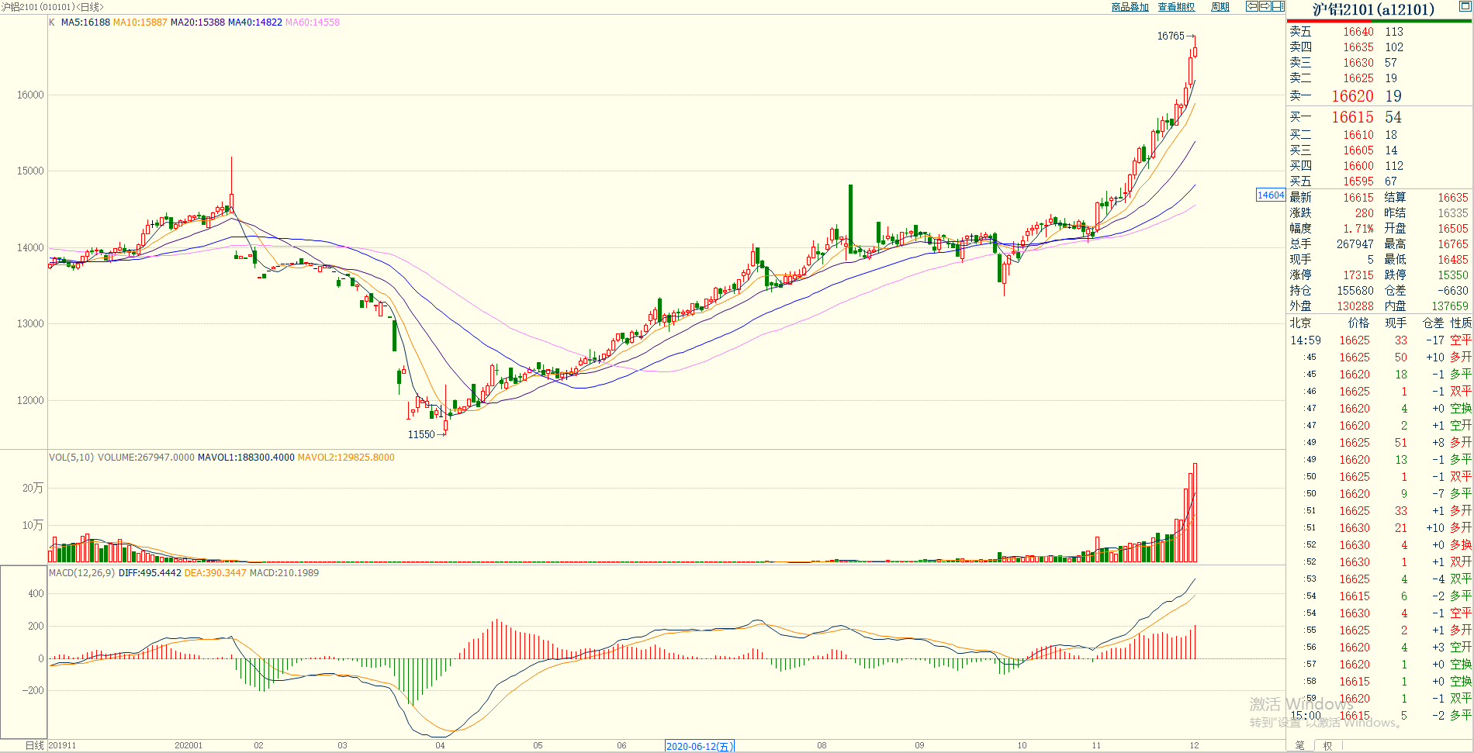Viewport: 1474px width, 753px height.
Task: Click the 16000 price axis label
Action: coord(30,95)
